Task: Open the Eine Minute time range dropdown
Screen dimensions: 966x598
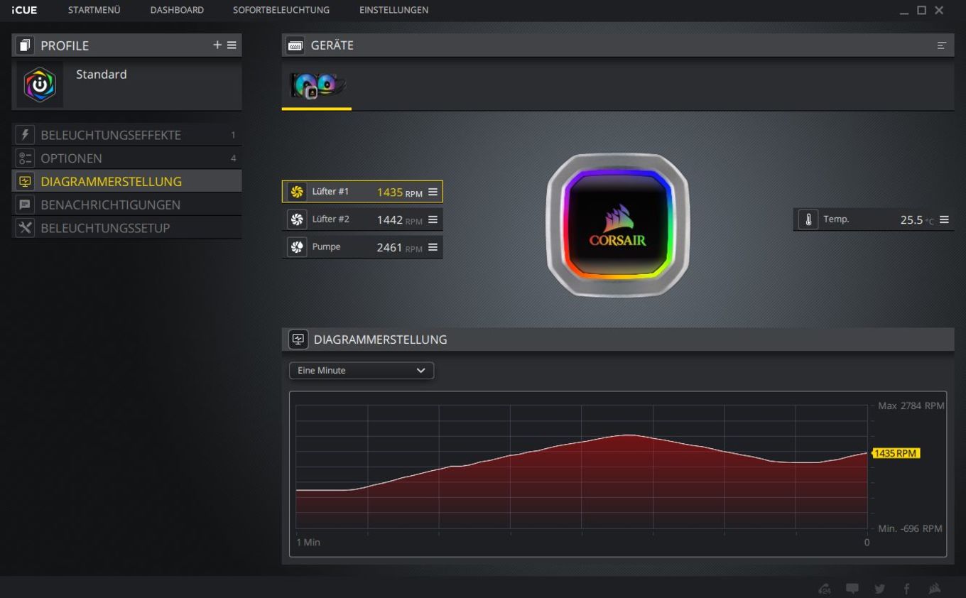Action: coord(362,371)
